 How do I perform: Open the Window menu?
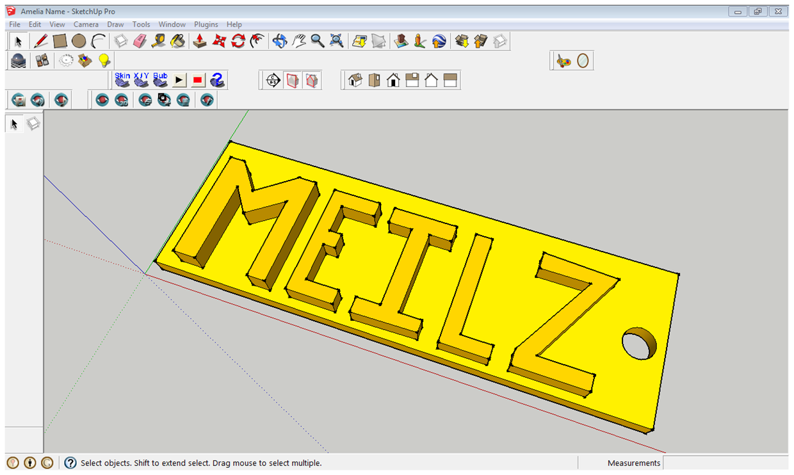(x=172, y=24)
